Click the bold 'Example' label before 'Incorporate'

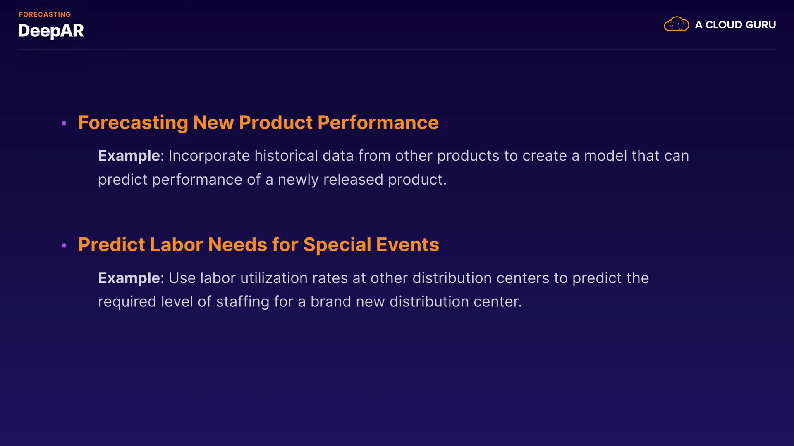(x=129, y=156)
